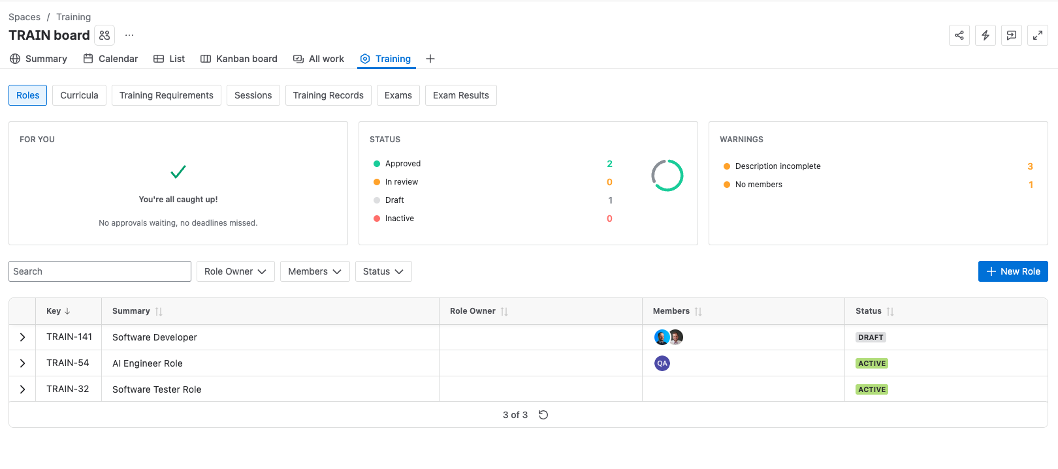Click the second member avatar on TRAIN-141
This screenshot has height=469, width=1058.
(677, 337)
